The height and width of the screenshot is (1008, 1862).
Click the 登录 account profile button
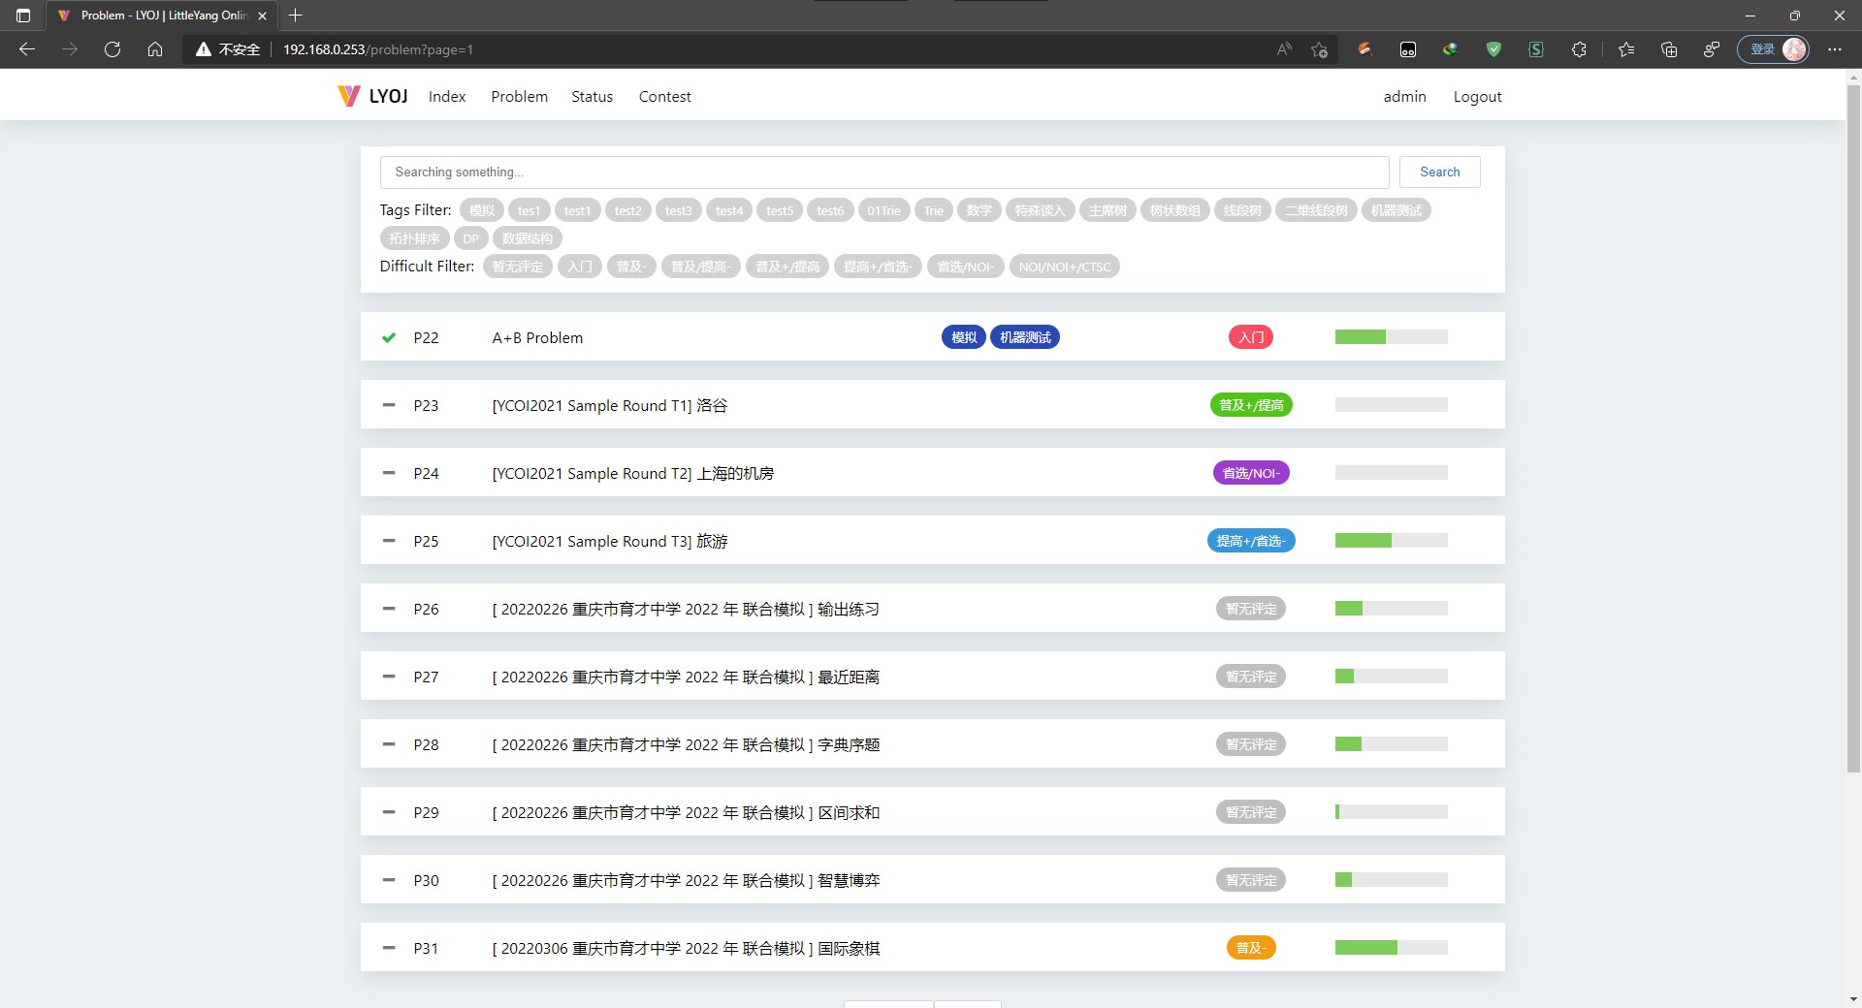[x=1773, y=49]
